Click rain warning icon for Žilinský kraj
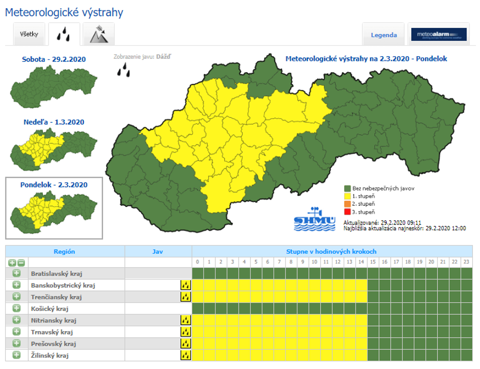Viewport: 480px width, 369px height. (185, 356)
